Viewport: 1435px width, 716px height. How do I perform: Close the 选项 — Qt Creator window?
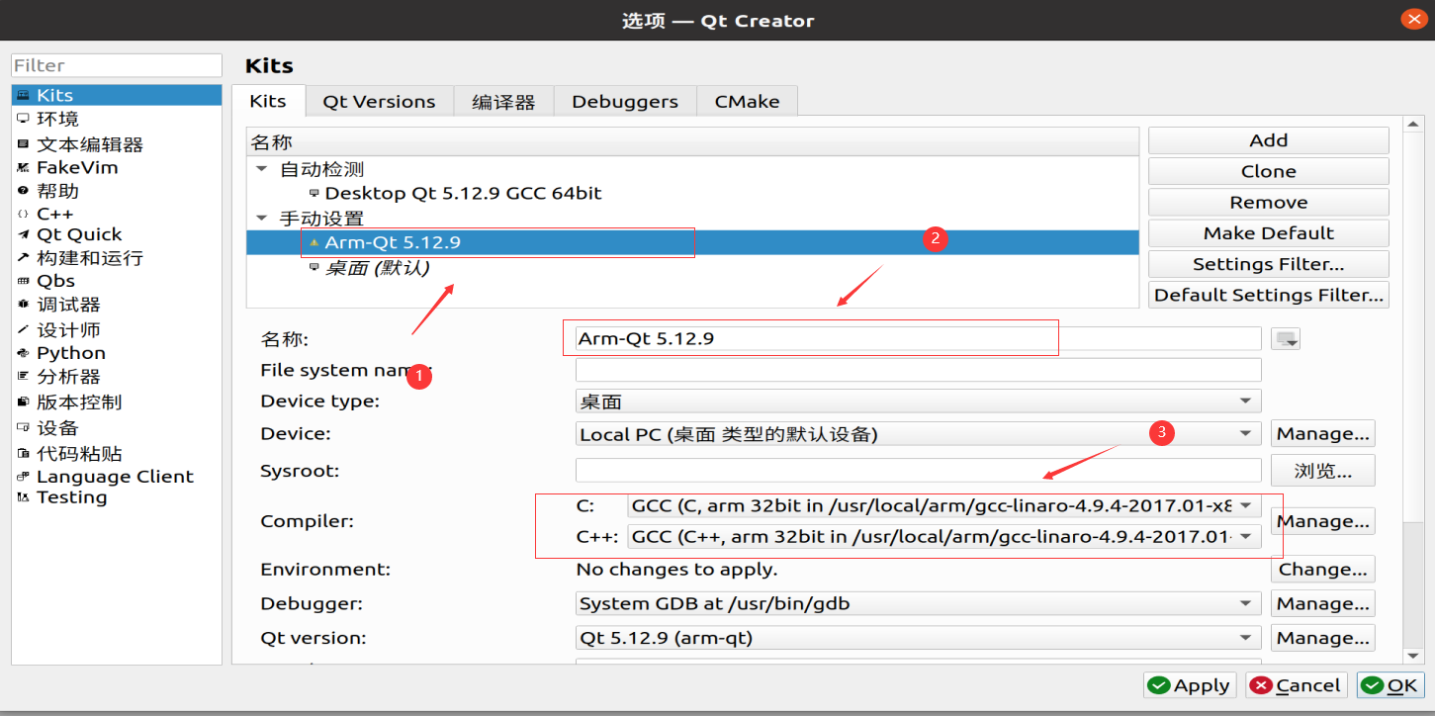[x=1413, y=20]
